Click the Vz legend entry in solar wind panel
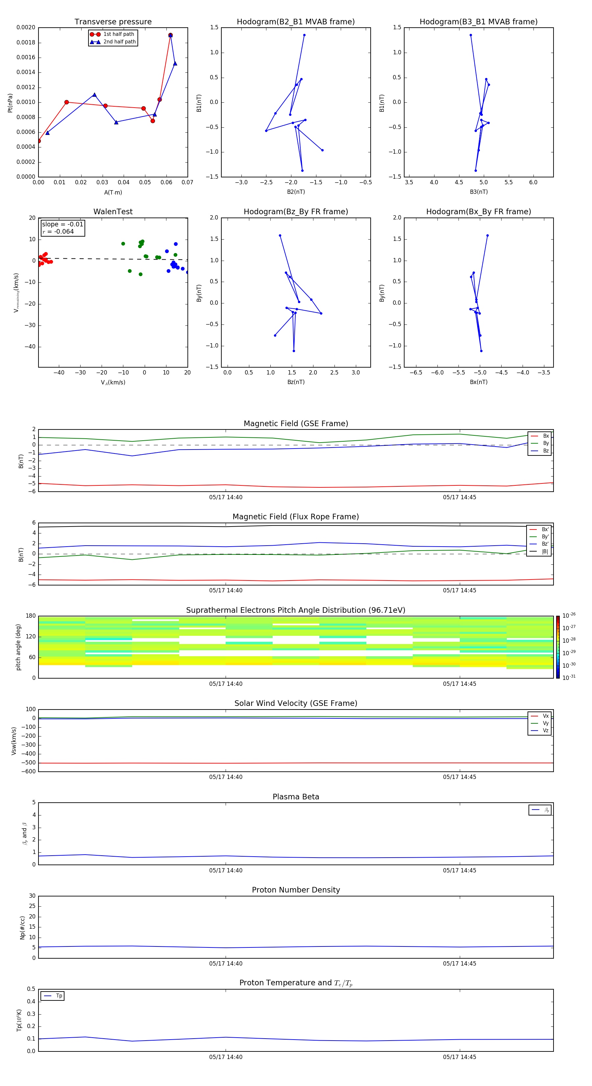 540,730
